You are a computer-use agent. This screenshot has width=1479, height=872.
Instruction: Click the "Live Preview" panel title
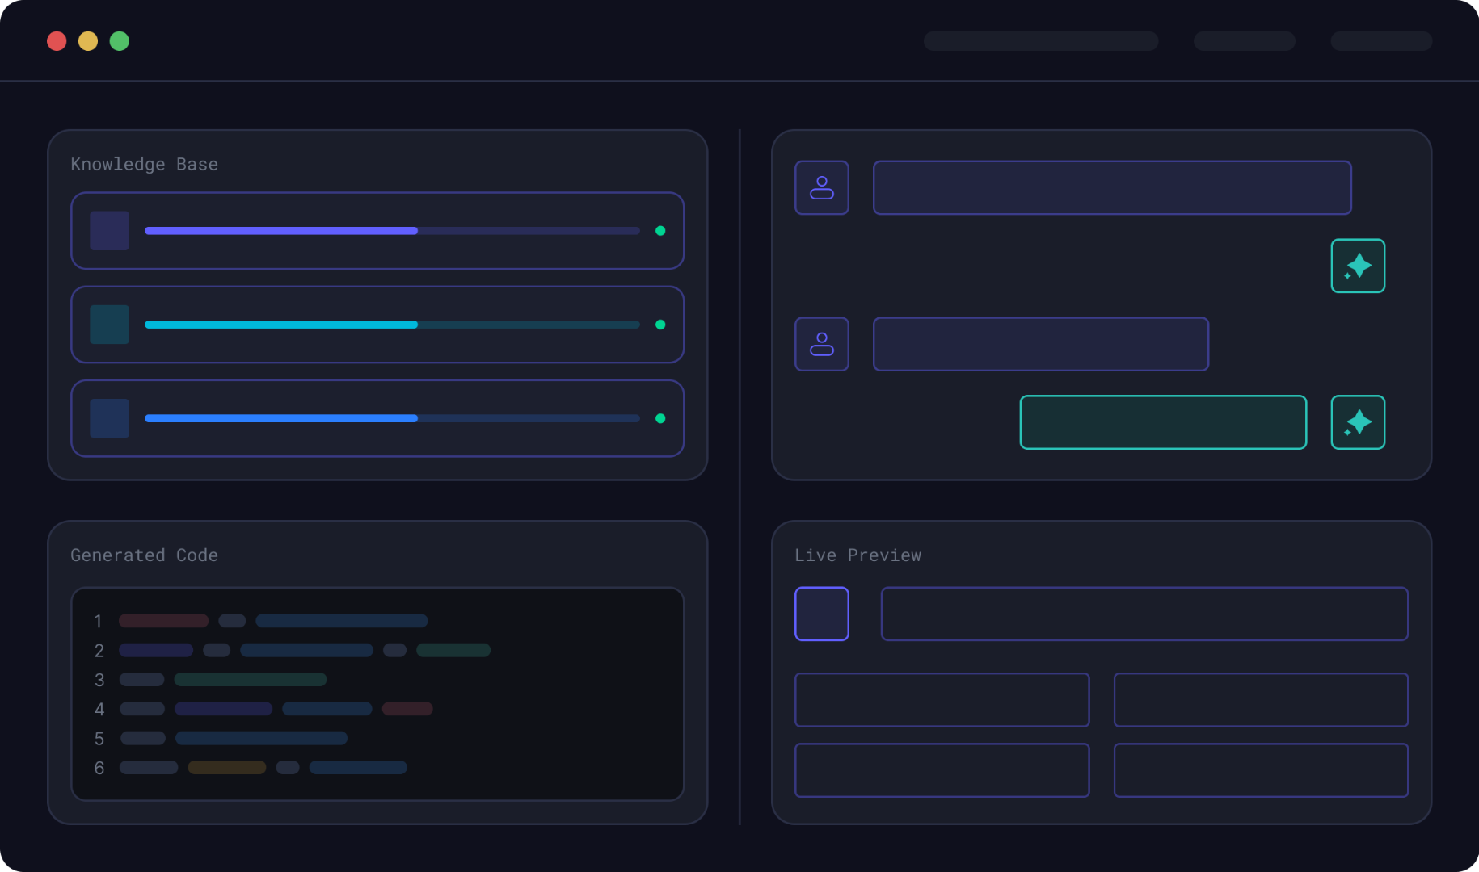coord(857,555)
